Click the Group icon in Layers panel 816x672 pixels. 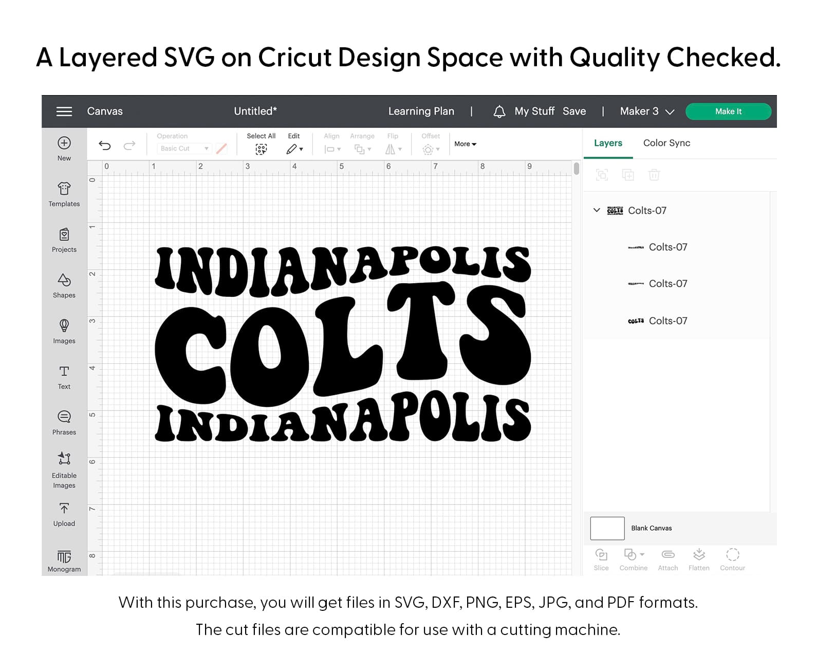click(x=602, y=175)
